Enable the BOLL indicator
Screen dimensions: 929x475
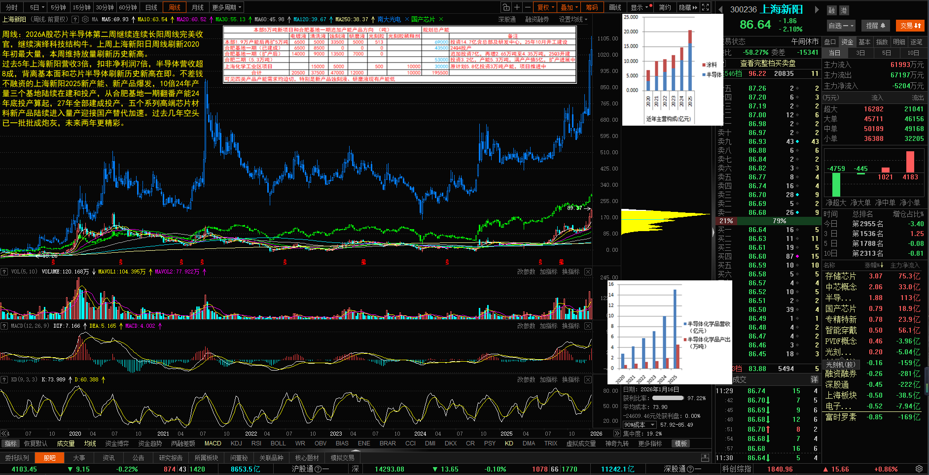click(278, 443)
